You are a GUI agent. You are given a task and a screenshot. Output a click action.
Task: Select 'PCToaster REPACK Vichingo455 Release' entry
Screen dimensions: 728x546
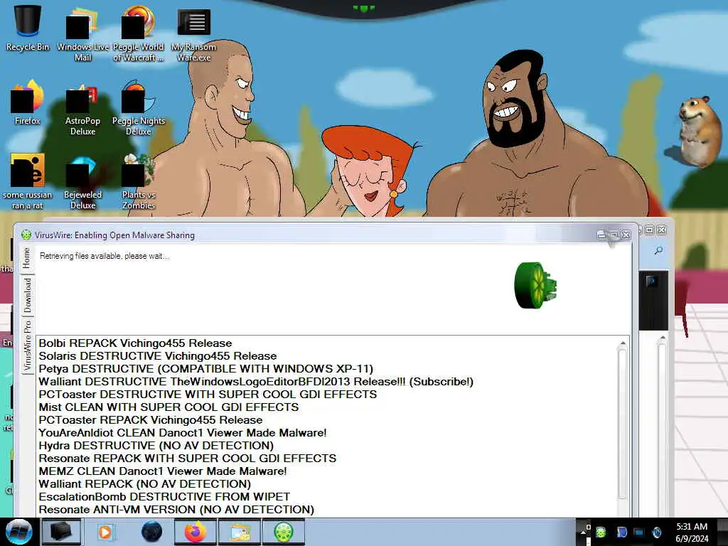[151, 419]
